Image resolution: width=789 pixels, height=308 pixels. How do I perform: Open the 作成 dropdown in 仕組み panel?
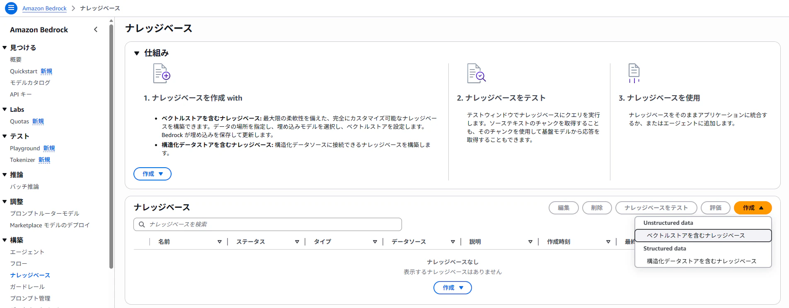click(x=152, y=174)
